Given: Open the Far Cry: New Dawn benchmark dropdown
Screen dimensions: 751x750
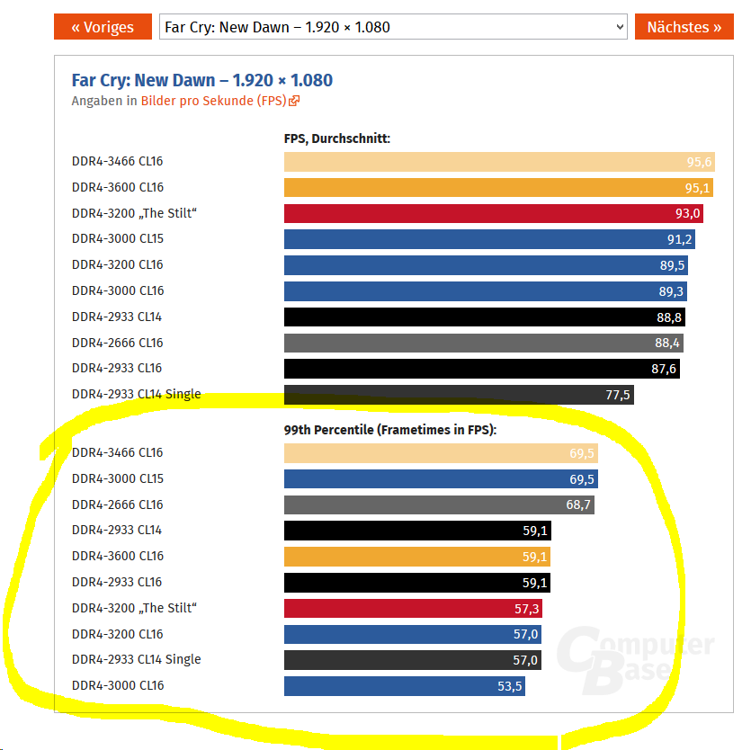Looking at the screenshot, I should coord(393,27).
